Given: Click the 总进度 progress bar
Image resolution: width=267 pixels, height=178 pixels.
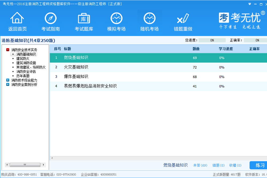Looking at the screenshot, I should click(212, 40).
